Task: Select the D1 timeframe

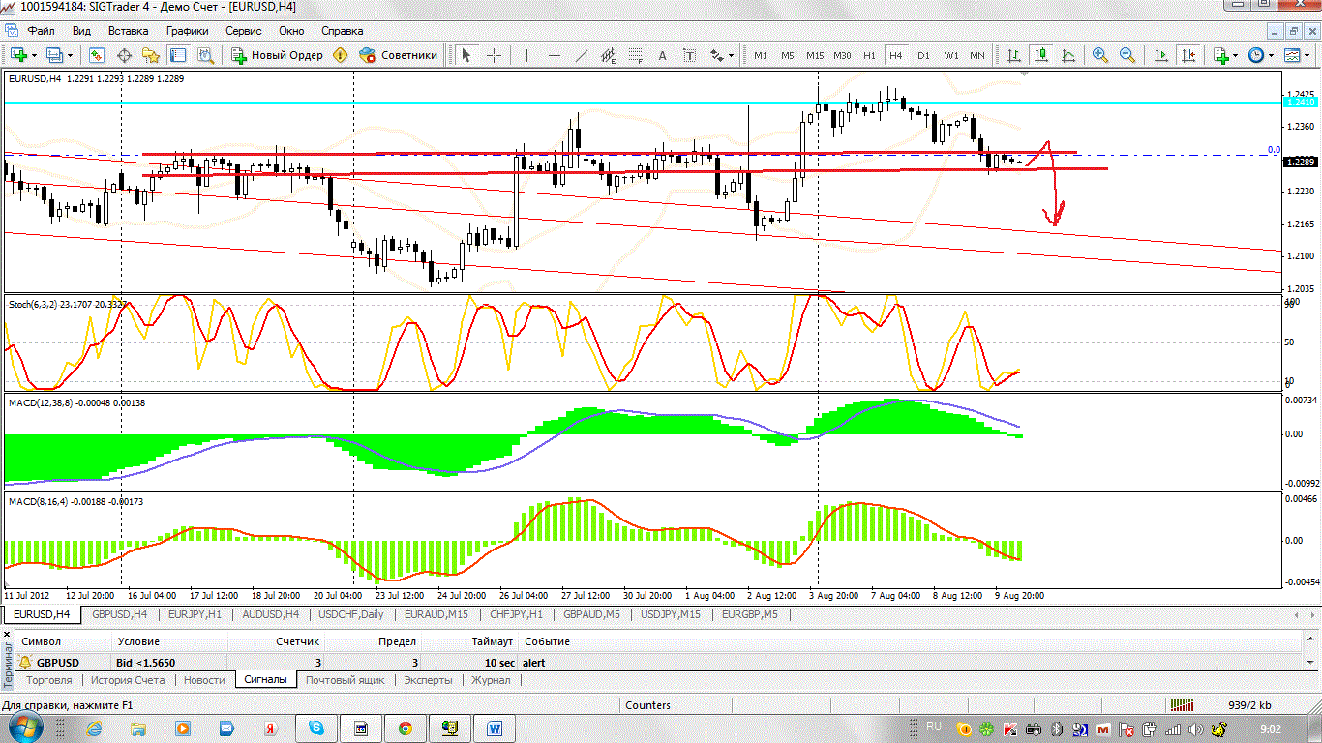Action: [923, 55]
